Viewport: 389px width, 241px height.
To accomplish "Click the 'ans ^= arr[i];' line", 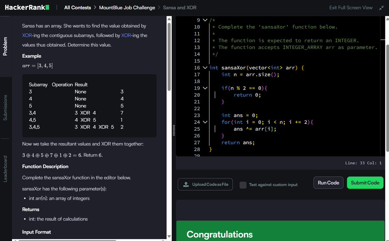I will click(x=255, y=129).
